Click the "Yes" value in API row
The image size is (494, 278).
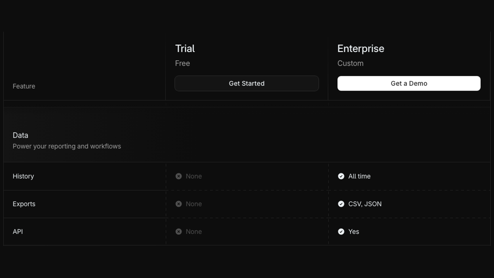(x=354, y=232)
